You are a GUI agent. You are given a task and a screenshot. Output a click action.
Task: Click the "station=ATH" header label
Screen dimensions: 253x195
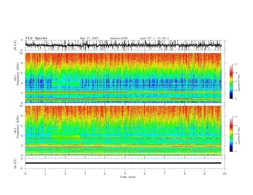(119, 38)
